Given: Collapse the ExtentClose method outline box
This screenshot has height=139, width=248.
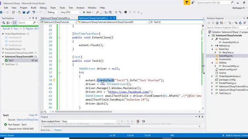Looking at the screenshot, I should tap(59, 38).
